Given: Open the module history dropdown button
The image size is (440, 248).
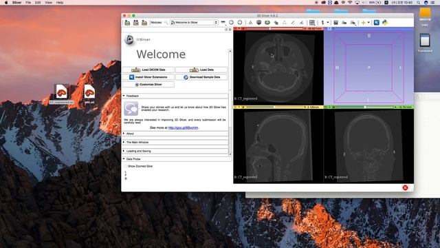Looking at the screenshot, I should click(x=223, y=23).
